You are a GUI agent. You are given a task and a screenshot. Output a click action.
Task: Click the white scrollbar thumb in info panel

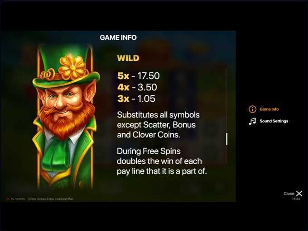tap(226, 139)
